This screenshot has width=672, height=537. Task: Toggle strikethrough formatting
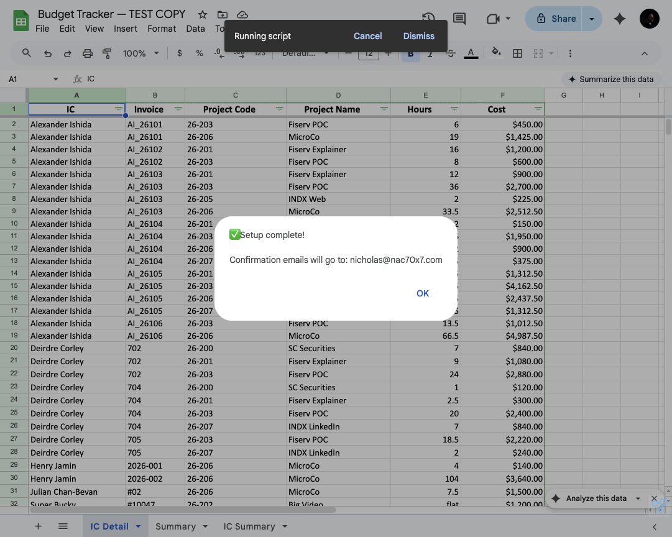pos(450,53)
